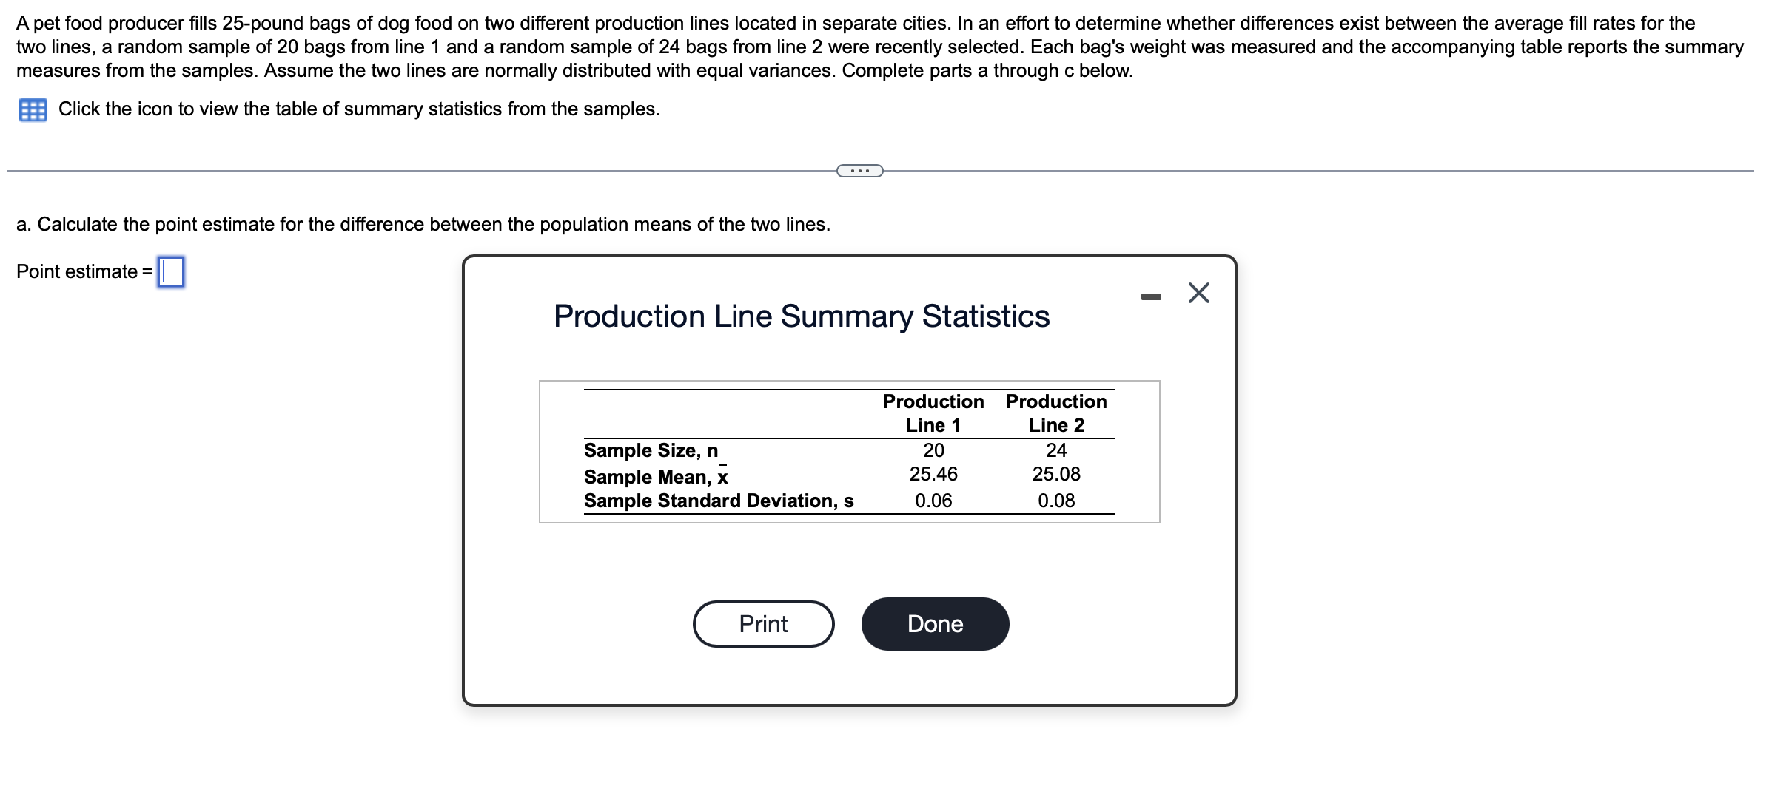Click the sample size 24 for Line 2
The image size is (1769, 800).
(x=1057, y=450)
